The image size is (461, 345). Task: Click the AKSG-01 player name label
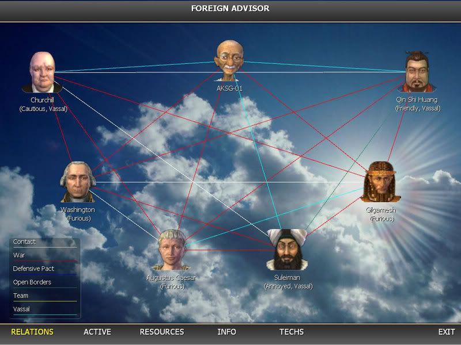point(229,89)
